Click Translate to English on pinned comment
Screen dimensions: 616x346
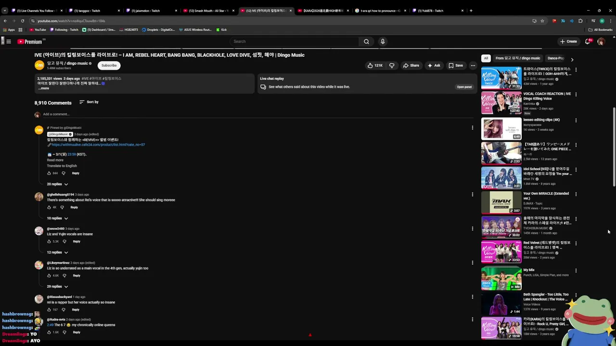point(62,166)
